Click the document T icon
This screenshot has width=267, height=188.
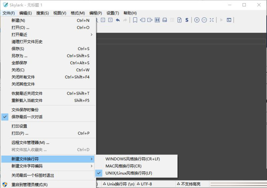pyautogui.click(x=180, y=20)
